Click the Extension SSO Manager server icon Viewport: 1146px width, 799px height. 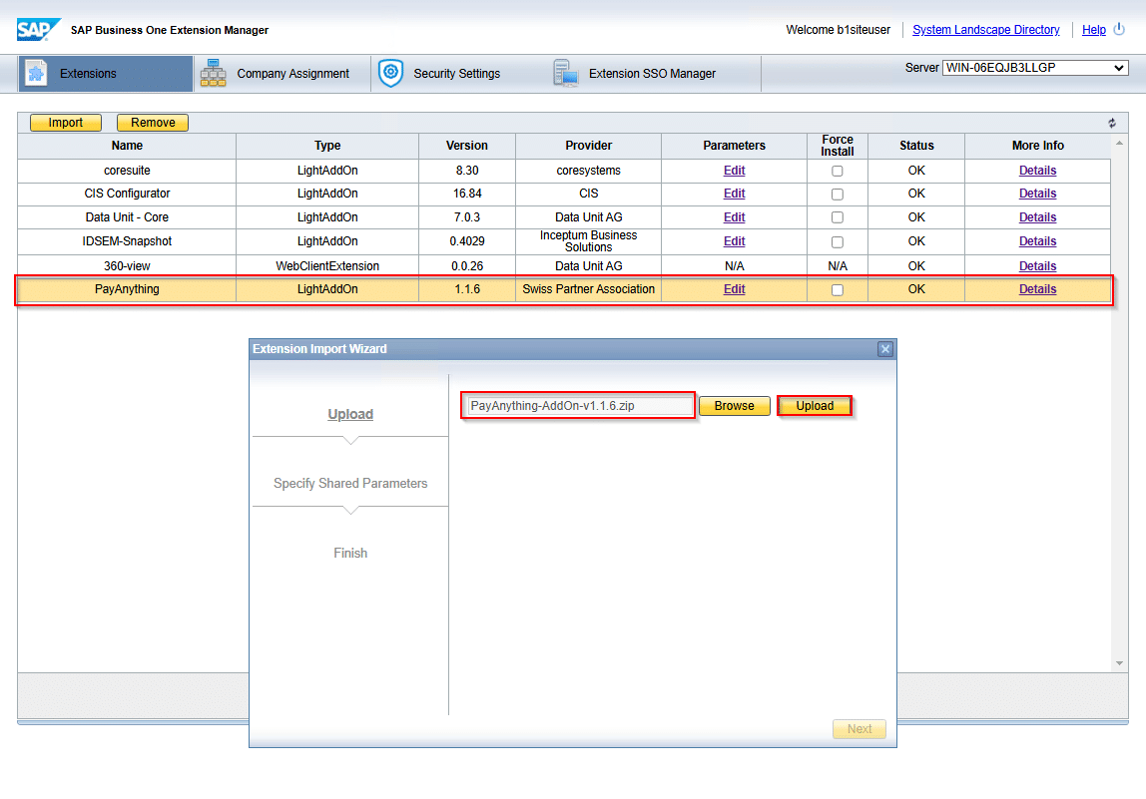(x=566, y=73)
